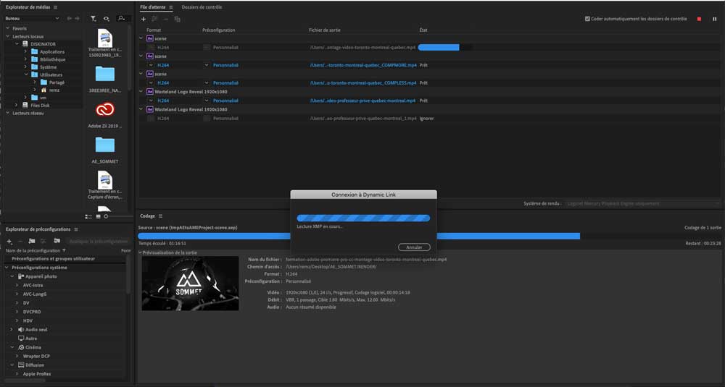This screenshot has height=387, width=725.
Task: Uncheck Coder automatiquement les dossiers de contrôle
Action: pyautogui.click(x=587, y=19)
